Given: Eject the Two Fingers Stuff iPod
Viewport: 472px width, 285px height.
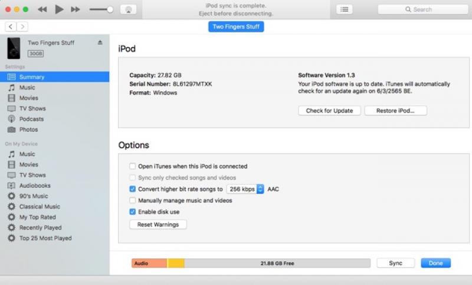Looking at the screenshot, I should [x=100, y=42].
